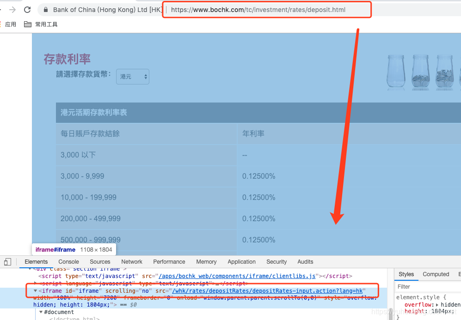Open the Security tab
Screen dimensions: 461x320
point(277,261)
